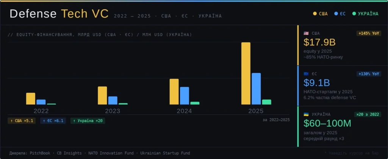Screen dimensions: 388x159
Task: Click the ↑ США ×5.1 growth badge
Action: tap(22, 121)
